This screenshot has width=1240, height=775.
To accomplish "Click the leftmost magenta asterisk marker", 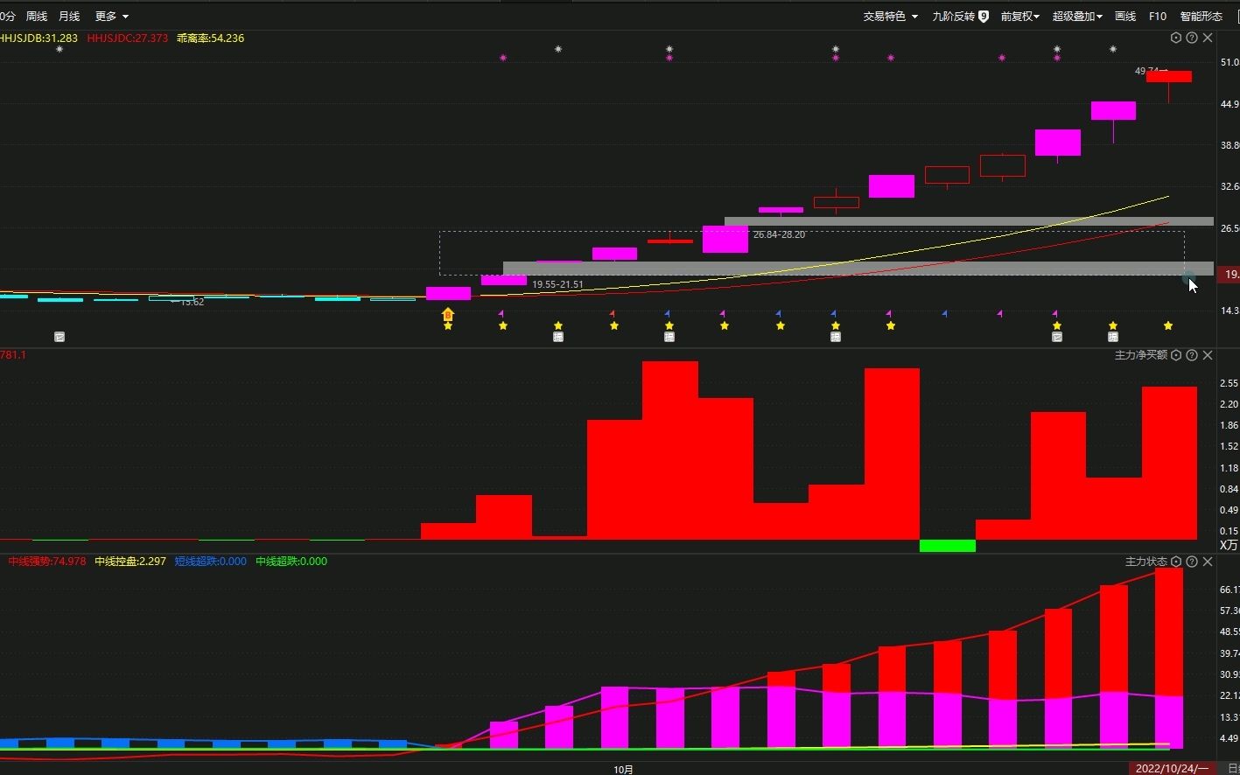I will point(503,58).
